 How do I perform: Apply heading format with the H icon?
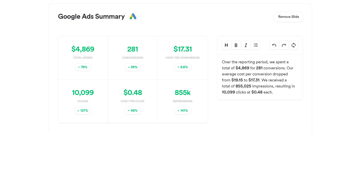click(226, 45)
